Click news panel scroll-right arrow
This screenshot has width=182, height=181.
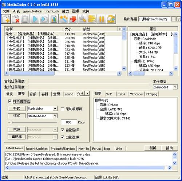pos(170,168)
